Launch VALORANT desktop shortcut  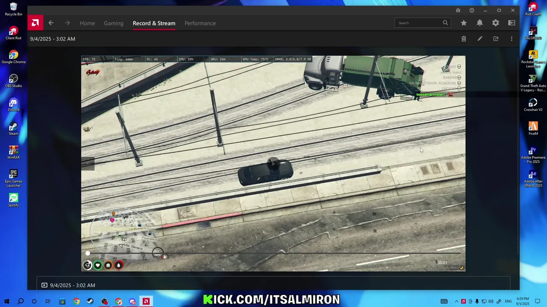(x=533, y=33)
